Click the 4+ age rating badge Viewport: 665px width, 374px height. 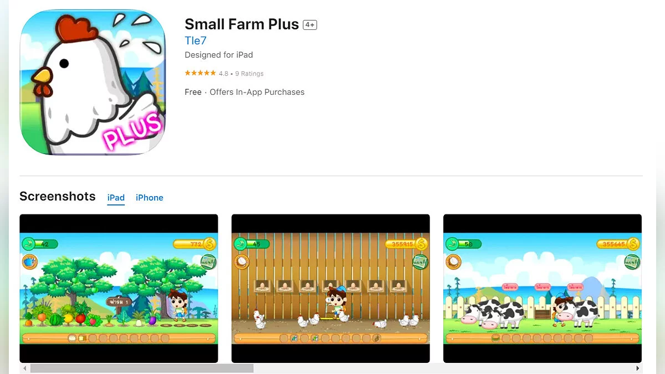click(x=310, y=25)
